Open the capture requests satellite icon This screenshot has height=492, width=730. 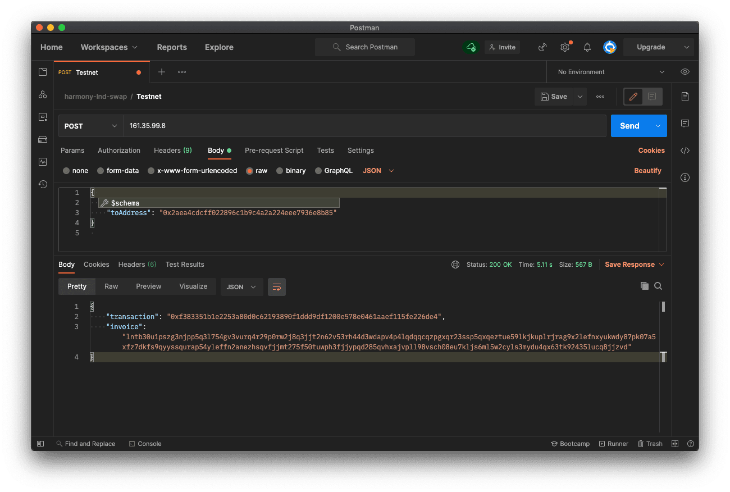point(542,47)
